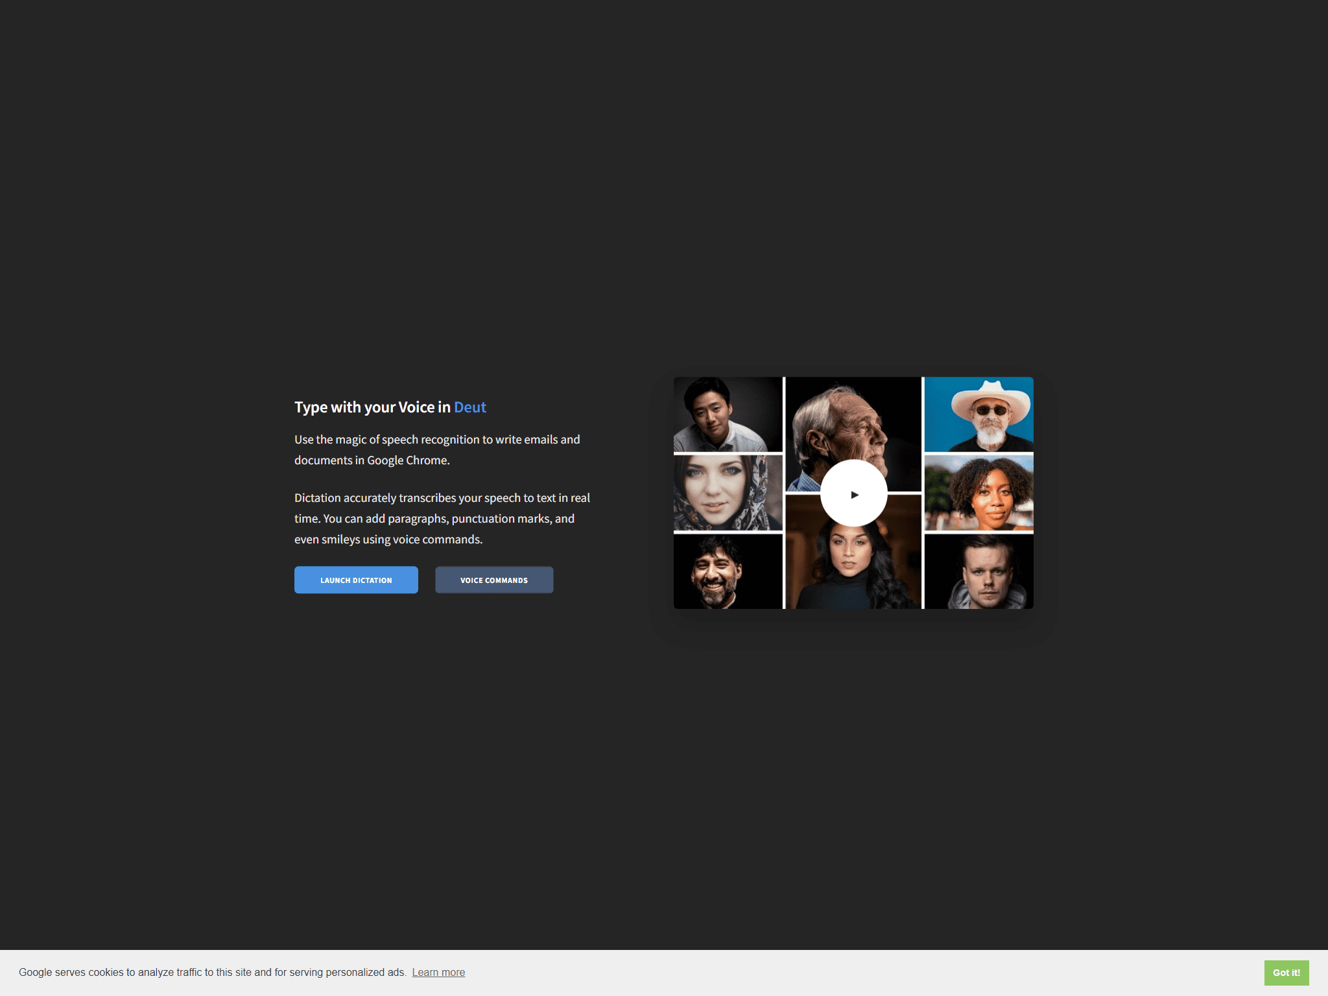This screenshot has height=996, width=1328.
Task: Click the curly-haired woman portrait
Action: [979, 493]
